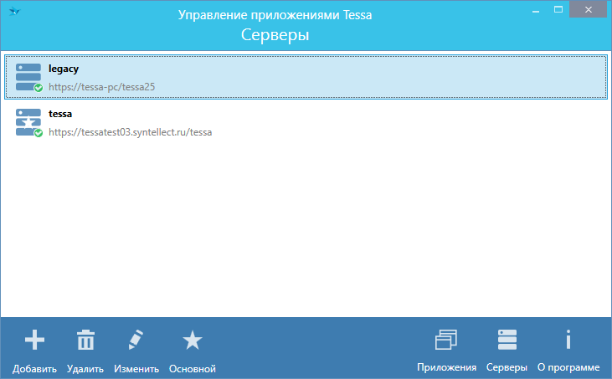Screen dimensions: 612x379
Task: Click the tessa server's starred icon
Action: [28, 120]
